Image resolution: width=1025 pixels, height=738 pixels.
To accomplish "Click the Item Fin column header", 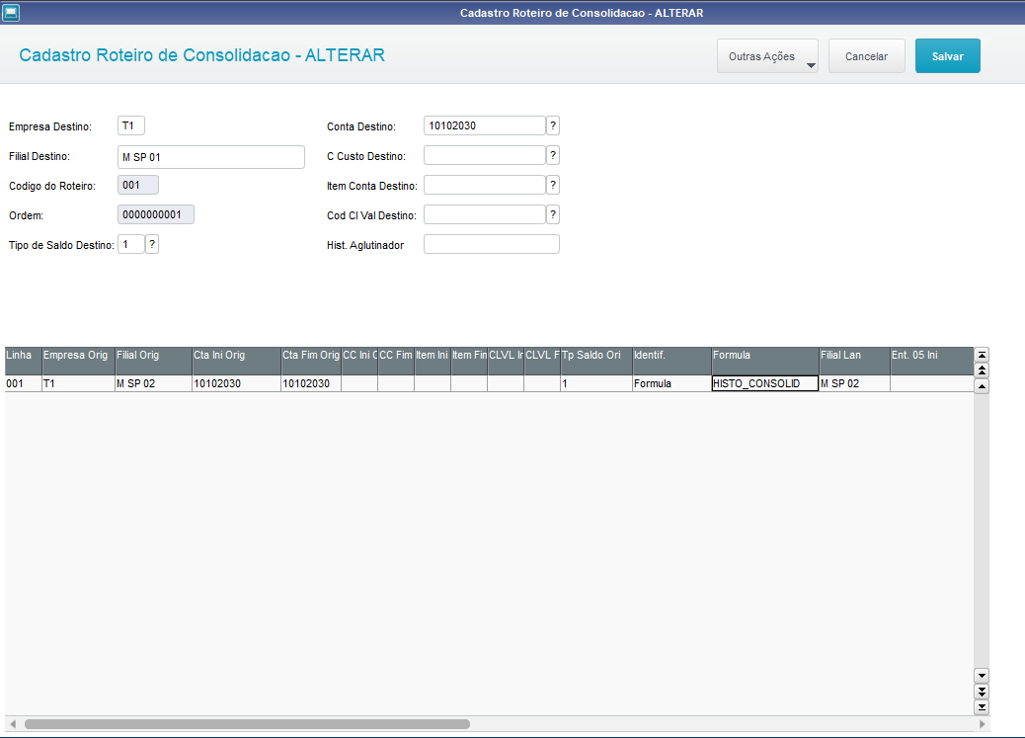I will [469, 361].
